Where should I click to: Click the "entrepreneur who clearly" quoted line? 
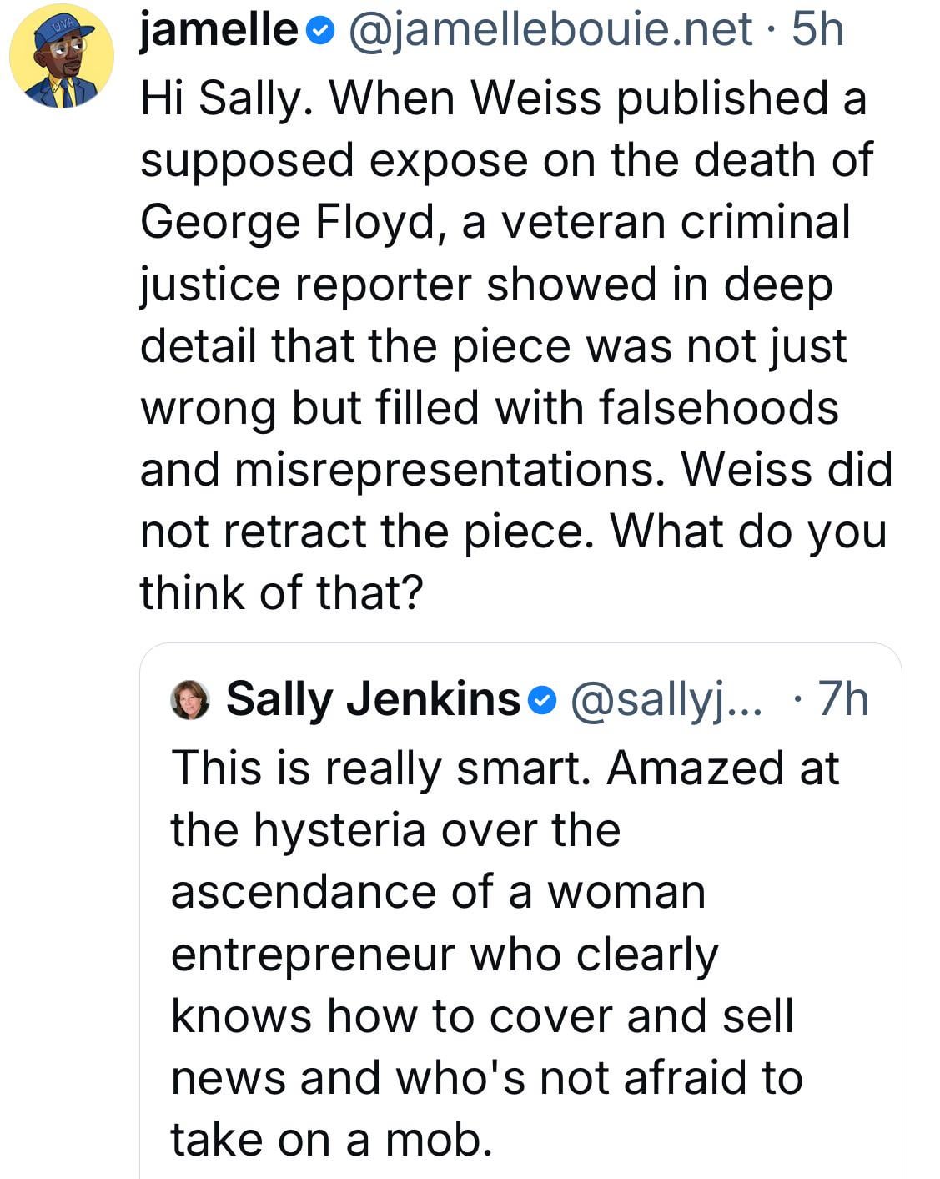tap(445, 954)
